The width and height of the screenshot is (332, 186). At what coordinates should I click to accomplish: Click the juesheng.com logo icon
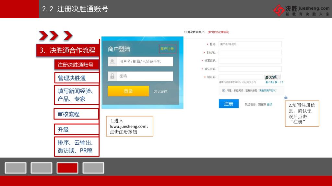point(279,10)
